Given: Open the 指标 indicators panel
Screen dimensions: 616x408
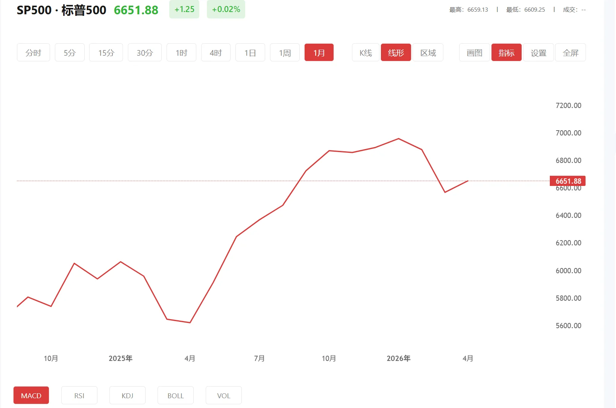Looking at the screenshot, I should click(506, 52).
